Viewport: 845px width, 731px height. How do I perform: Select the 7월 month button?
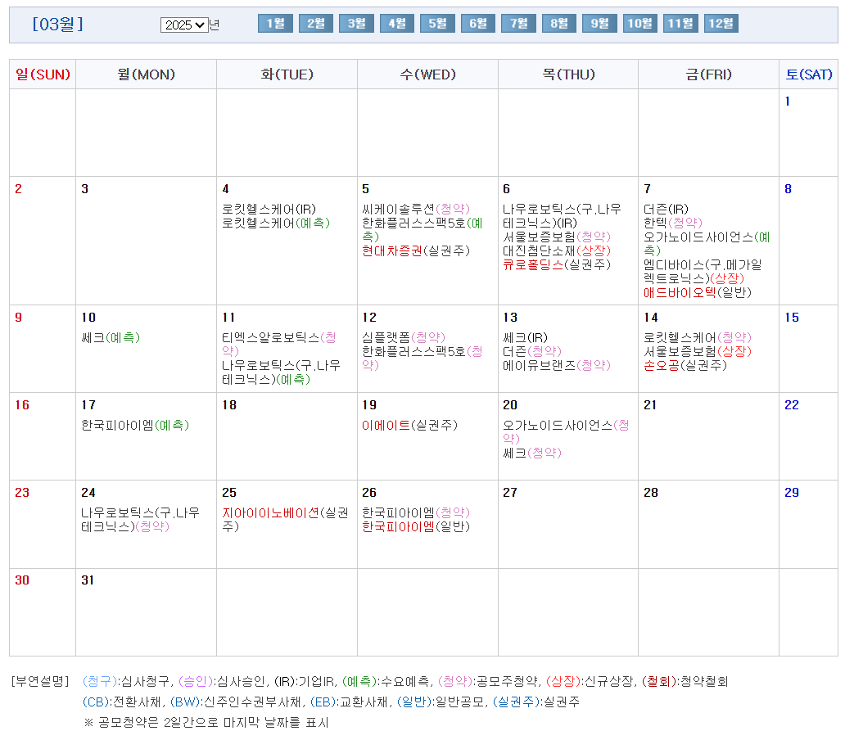[518, 24]
